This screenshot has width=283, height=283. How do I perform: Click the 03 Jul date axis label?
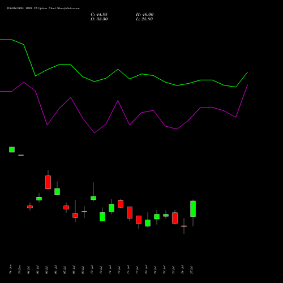[x=47, y=270]
